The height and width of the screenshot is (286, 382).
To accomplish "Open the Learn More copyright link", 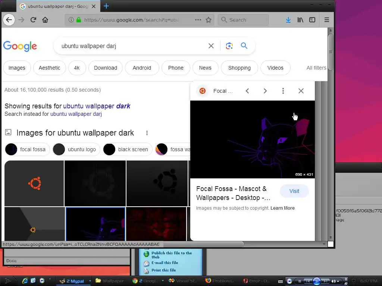I will click(282, 208).
